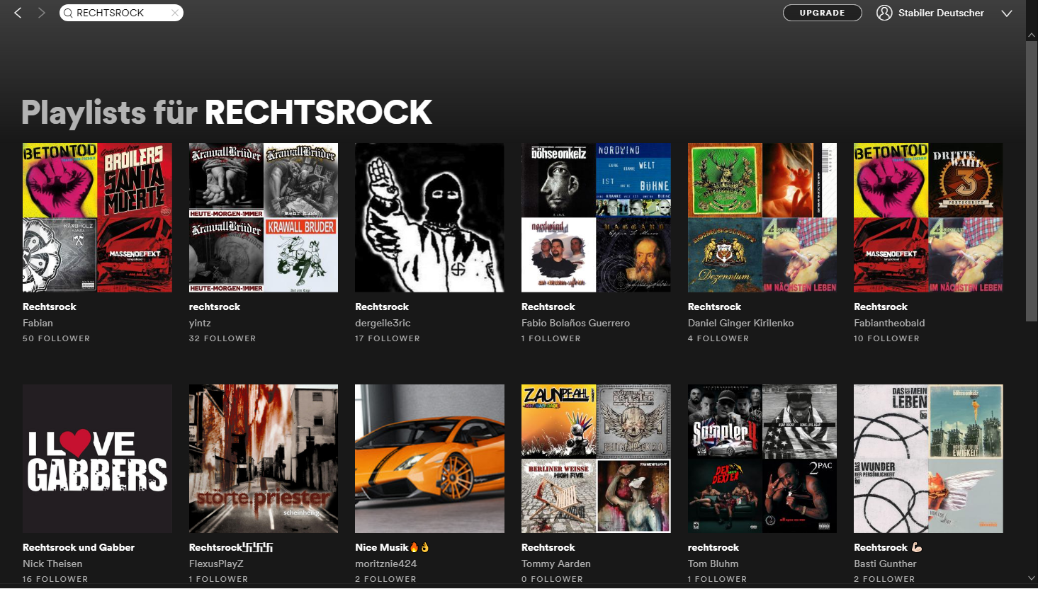Open rechtsrock playlist cover by yintz
The height and width of the screenshot is (589, 1038).
click(264, 217)
